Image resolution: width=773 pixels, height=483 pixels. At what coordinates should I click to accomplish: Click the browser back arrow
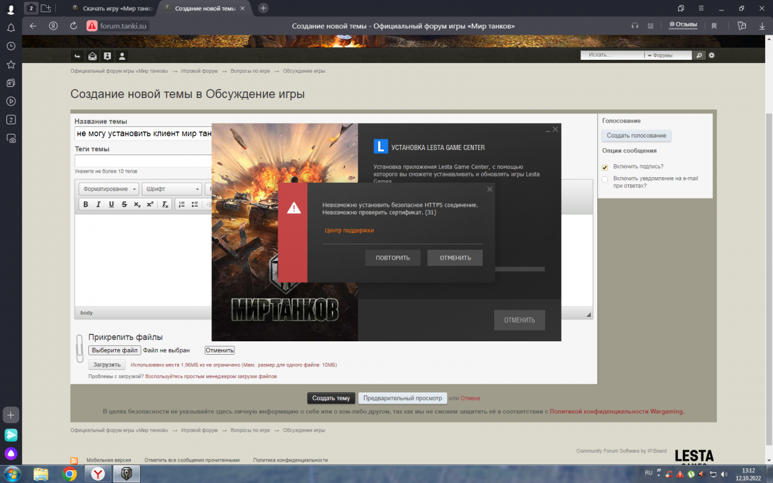pos(33,26)
